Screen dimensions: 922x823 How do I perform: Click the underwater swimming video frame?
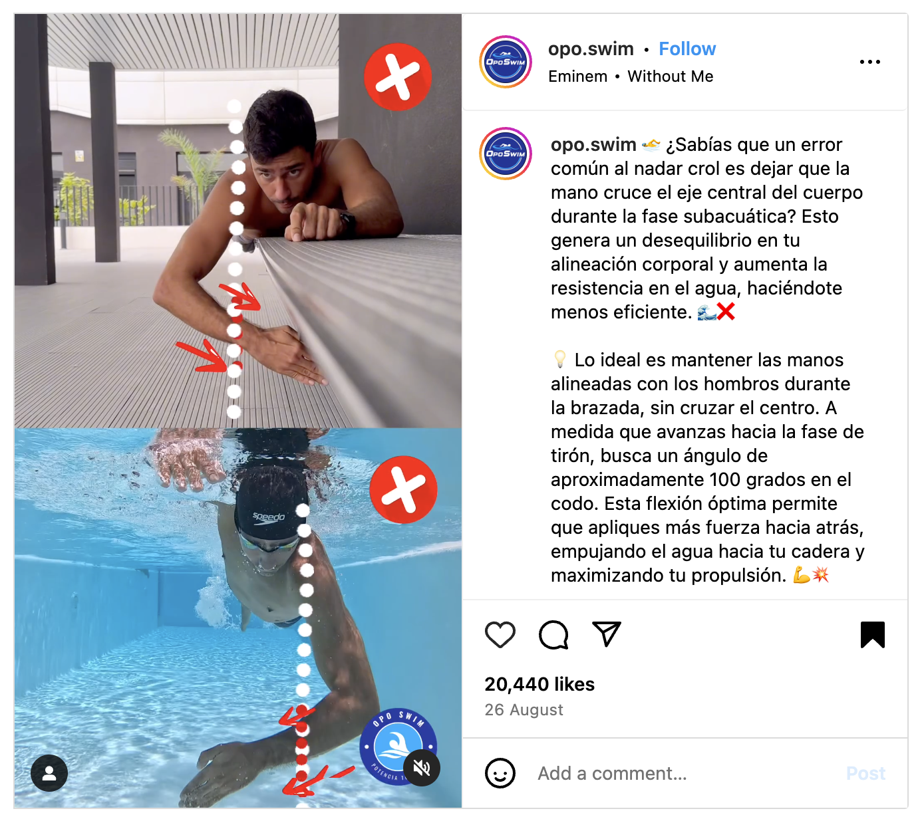pos(238,618)
